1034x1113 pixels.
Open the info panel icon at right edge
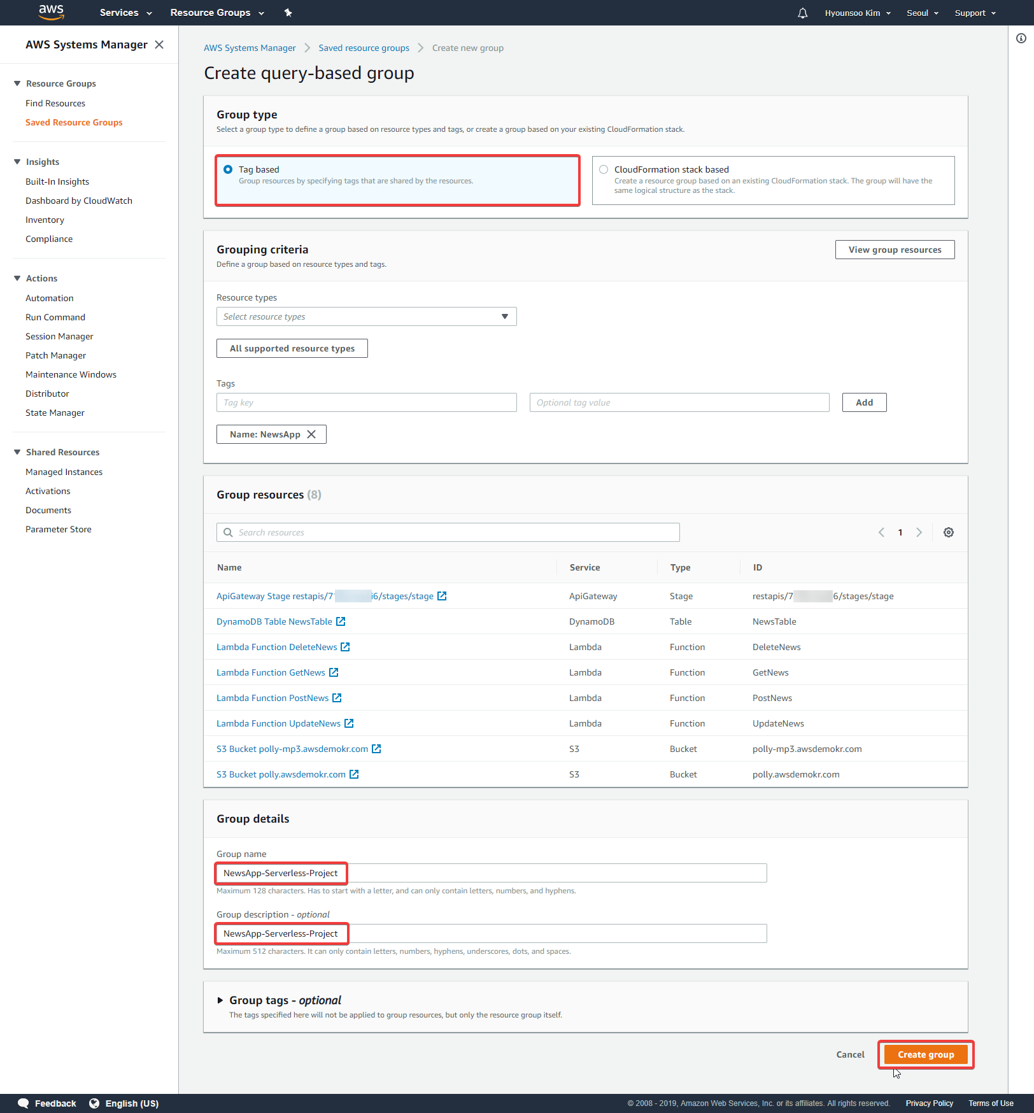[x=1021, y=38]
